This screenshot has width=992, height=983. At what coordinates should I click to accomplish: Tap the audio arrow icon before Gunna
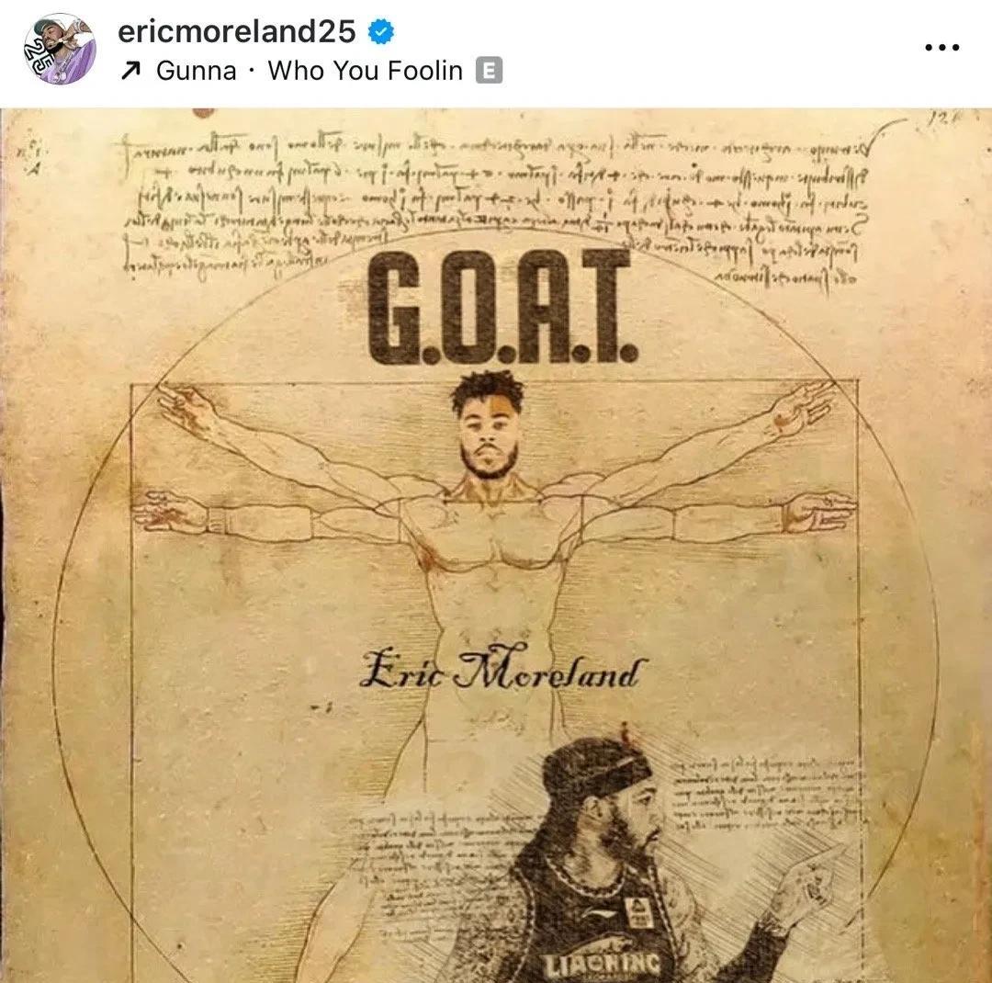click(130, 71)
